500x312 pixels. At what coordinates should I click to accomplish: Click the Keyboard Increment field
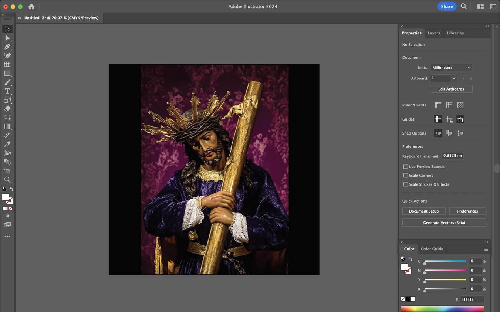pos(453,156)
